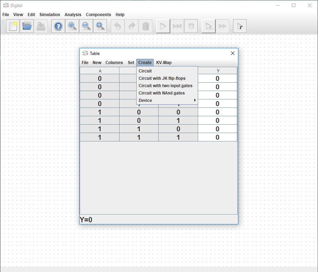This screenshot has width=318, height=272.
Task: Click the Table window app icon
Action: coord(85,54)
